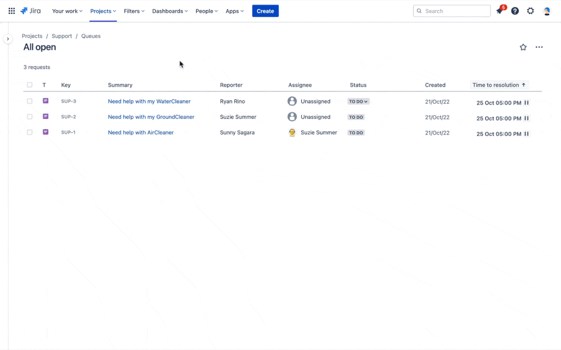Image resolution: width=561 pixels, height=350 pixels.
Task: Tick the SUP-2 row checkbox
Action: (30, 117)
